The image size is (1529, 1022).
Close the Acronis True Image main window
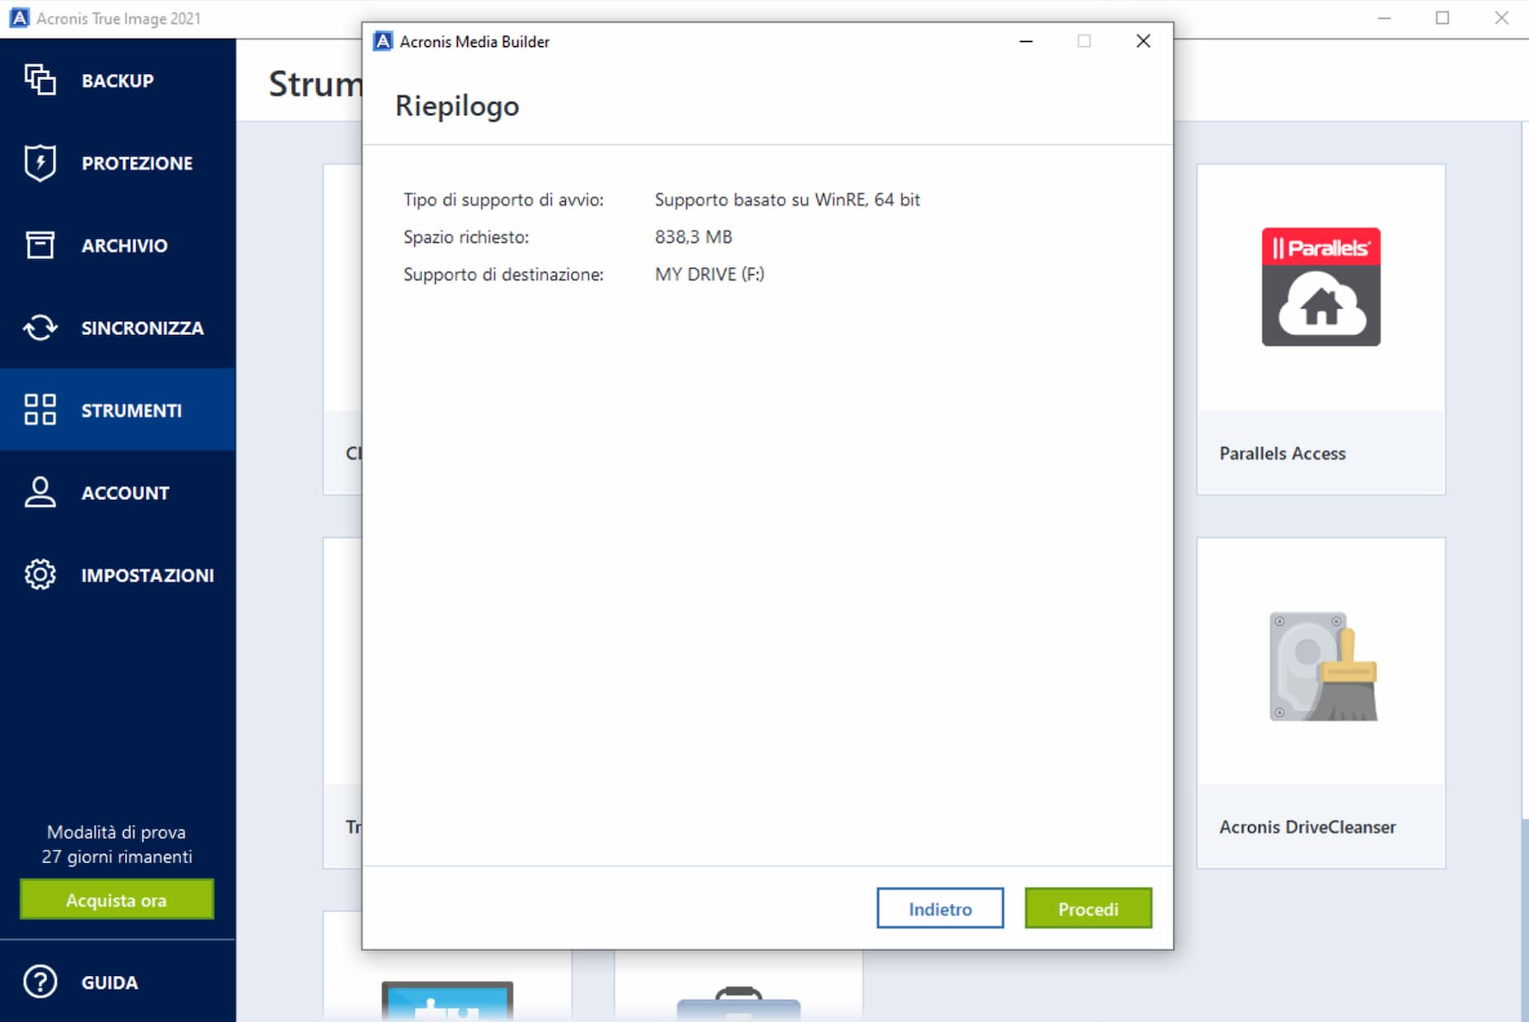[x=1501, y=18]
